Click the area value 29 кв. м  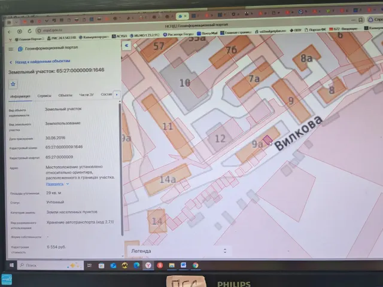point(53,193)
